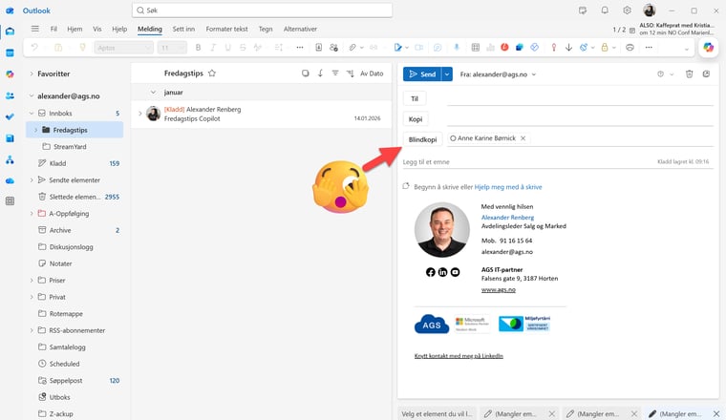The image size is (726, 420).
Task: Open the Fil menu
Action: tap(53, 29)
